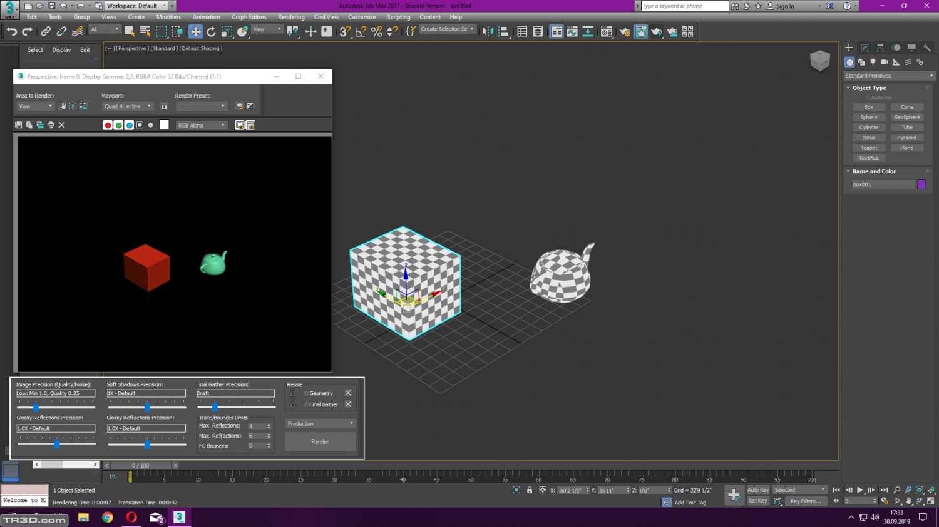
Task: Open the Production render mode dropdown
Action: point(321,423)
